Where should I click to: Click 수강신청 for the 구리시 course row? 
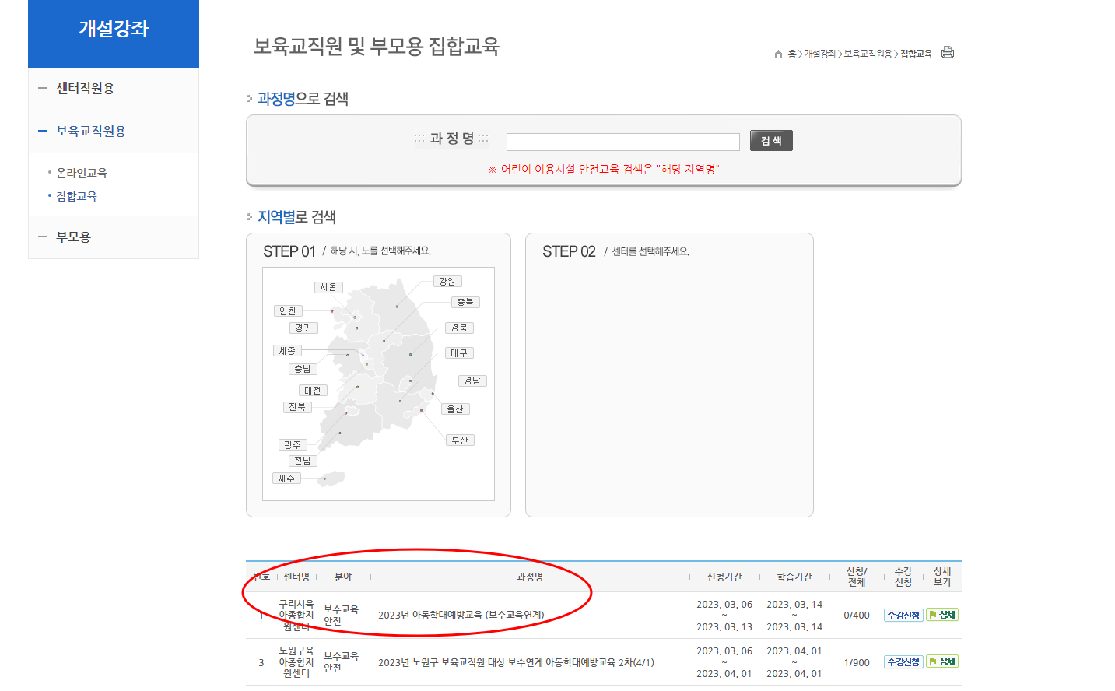coord(903,615)
